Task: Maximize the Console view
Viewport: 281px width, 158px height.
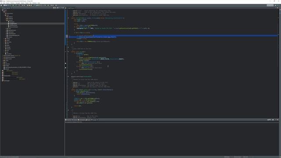Action: (277, 120)
